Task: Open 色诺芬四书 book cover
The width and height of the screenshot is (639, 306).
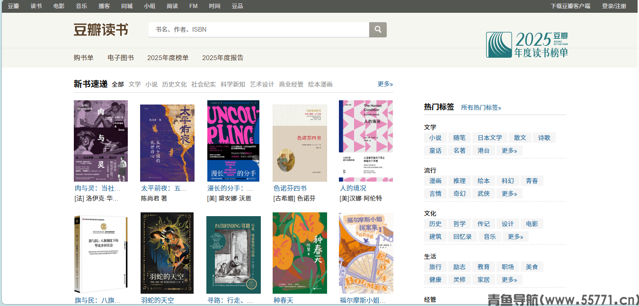Action: click(300, 143)
